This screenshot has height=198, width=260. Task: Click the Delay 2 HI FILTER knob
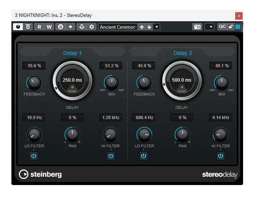pyautogui.click(x=220, y=134)
